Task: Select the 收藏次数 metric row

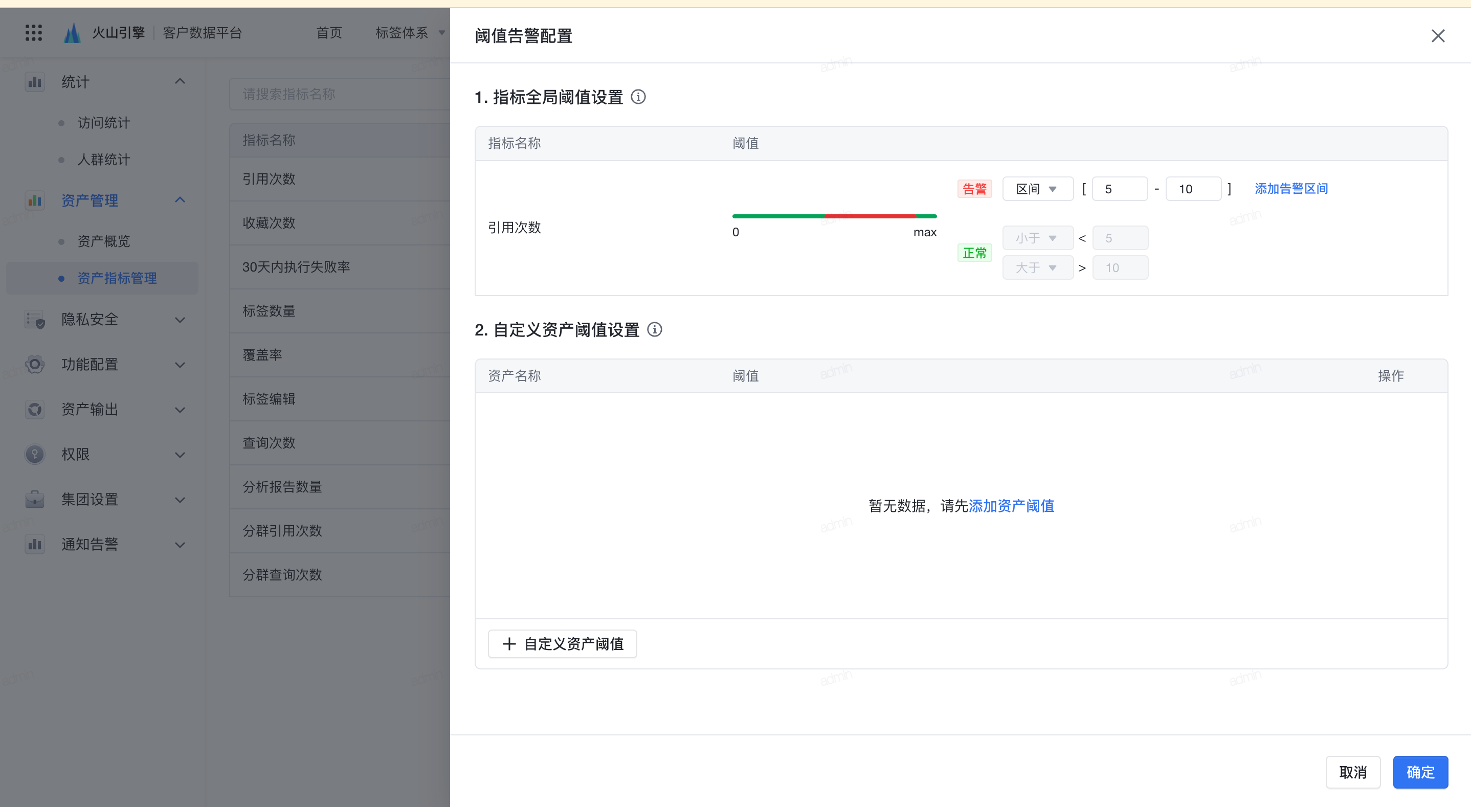Action: tap(340, 223)
